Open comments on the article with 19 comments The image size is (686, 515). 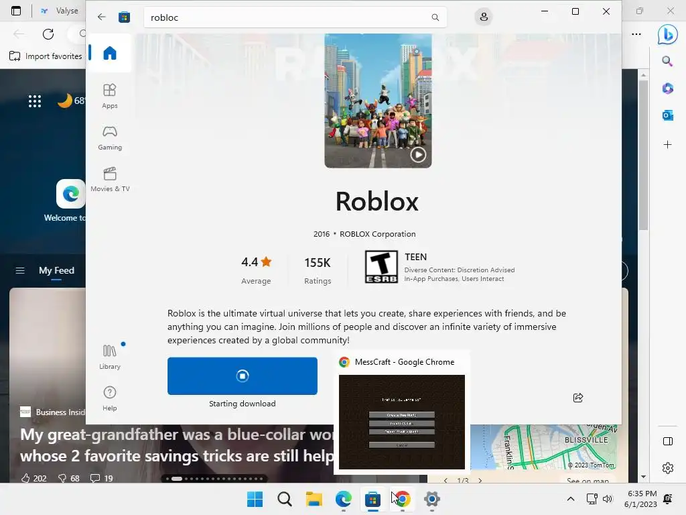[x=102, y=478]
